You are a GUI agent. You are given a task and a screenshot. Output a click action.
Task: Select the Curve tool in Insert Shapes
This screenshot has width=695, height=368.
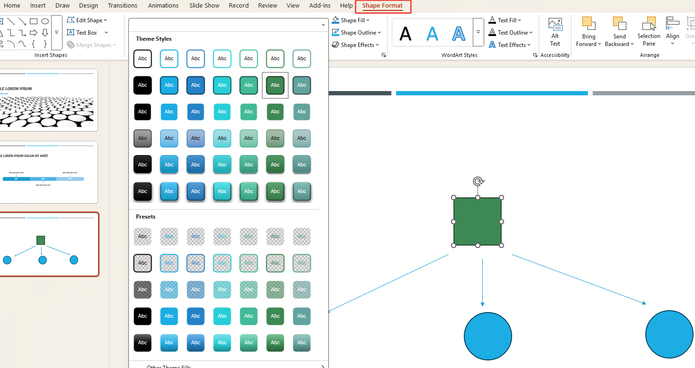(22, 45)
